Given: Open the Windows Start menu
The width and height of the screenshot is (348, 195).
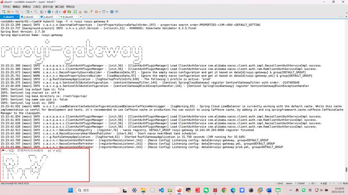Looking at the screenshot, I should [x=70, y=190].
